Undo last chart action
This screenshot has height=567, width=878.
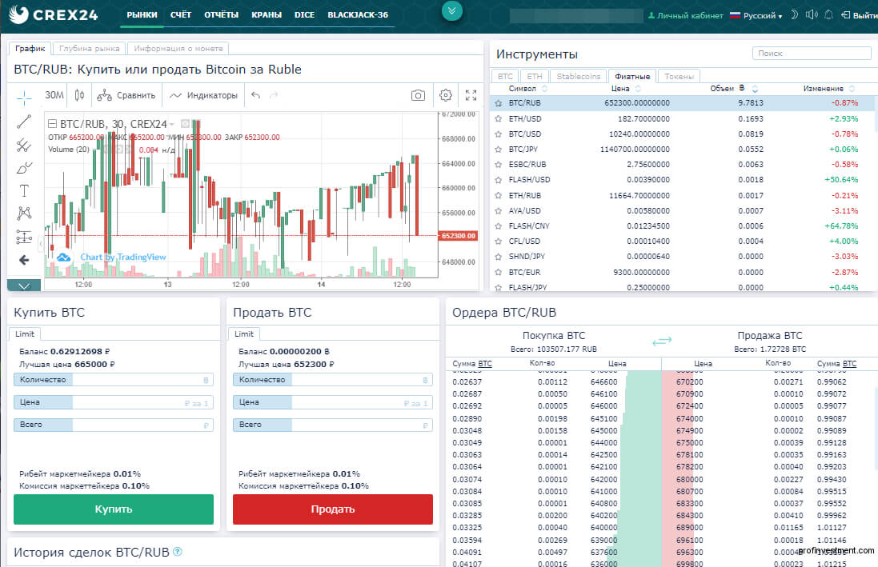256,95
